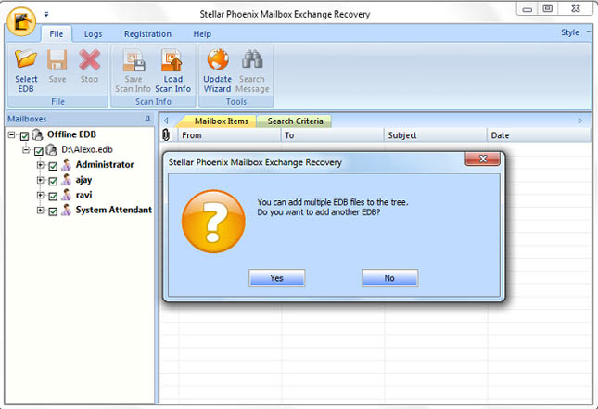Click the orange question mark icon
The image size is (598, 409).
(x=213, y=222)
